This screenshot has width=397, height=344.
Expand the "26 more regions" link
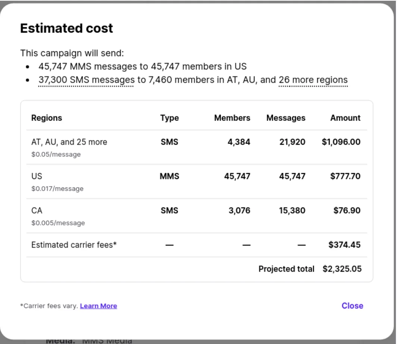pos(312,80)
